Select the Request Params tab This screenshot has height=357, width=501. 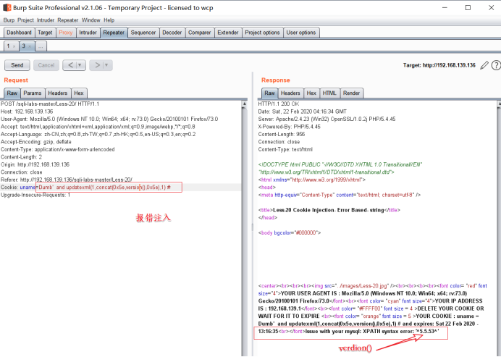pyautogui.click(x=33, y=93)
